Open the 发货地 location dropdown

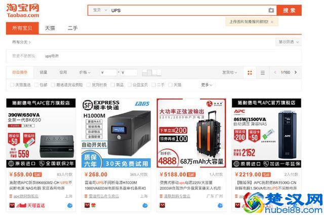tap(229, 72)
